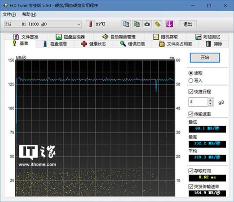
Task: Open drive selection dropdown Phi H1
Action: click(x=43, y=24)
